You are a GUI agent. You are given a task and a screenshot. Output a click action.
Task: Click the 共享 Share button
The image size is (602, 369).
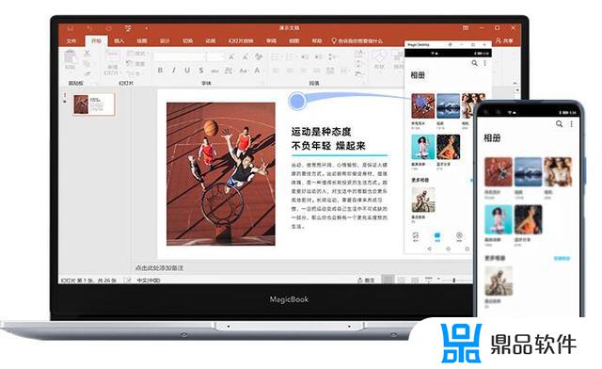[504, 40]
